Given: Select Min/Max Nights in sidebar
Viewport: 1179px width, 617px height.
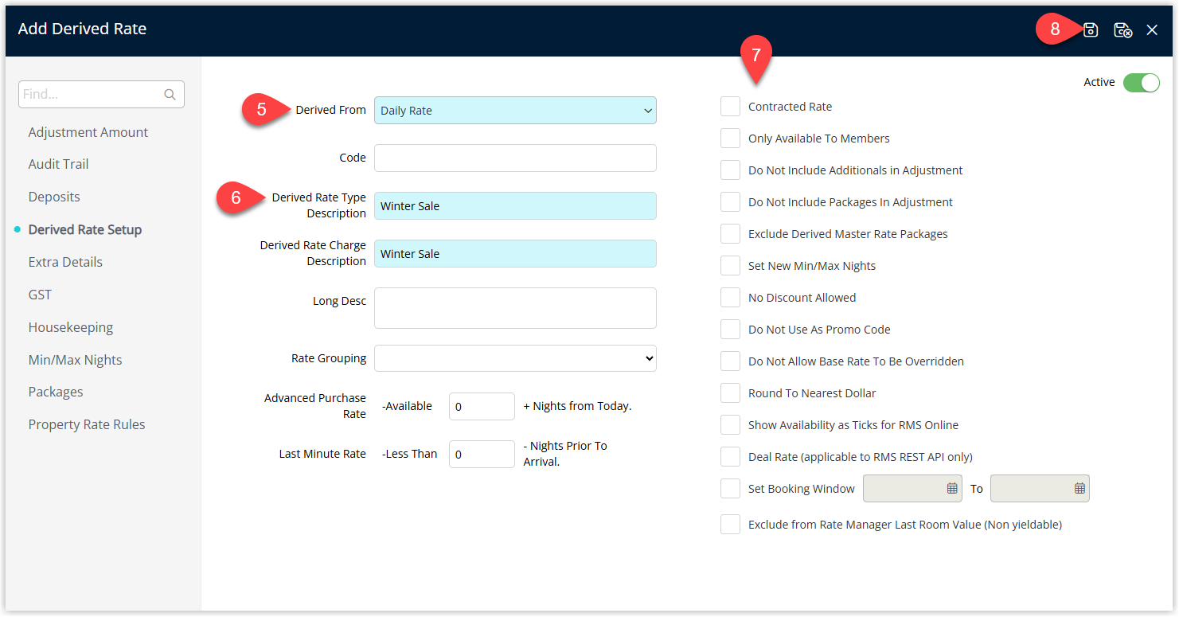Looking at the screenshot, I should 76,360.
